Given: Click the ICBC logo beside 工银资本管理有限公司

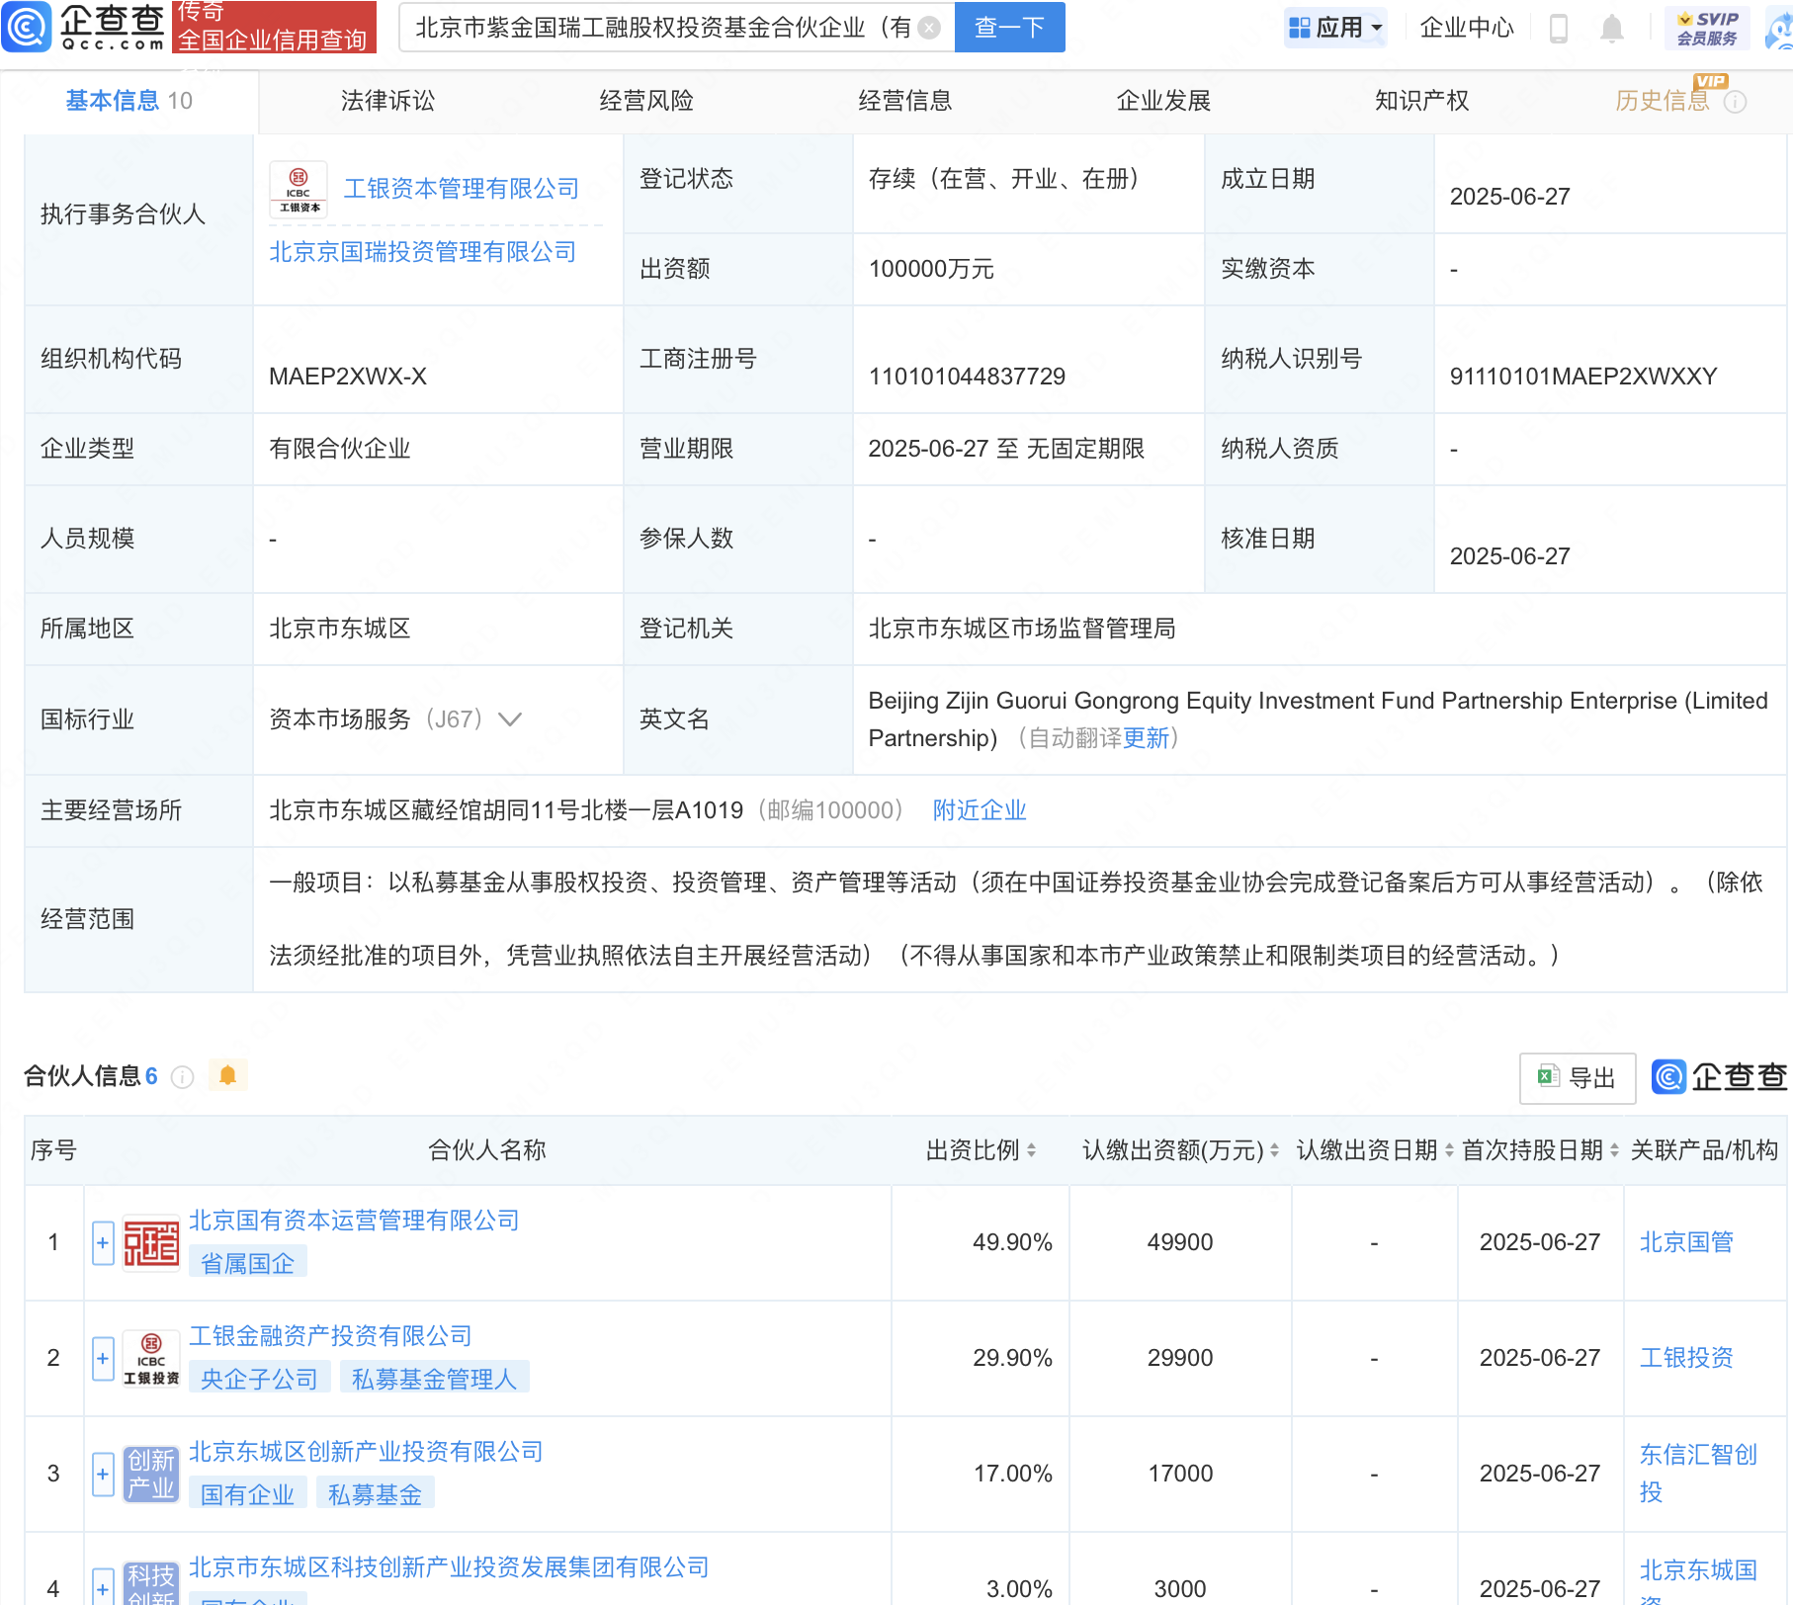Looking at the screenshot, I should (299, 189).
